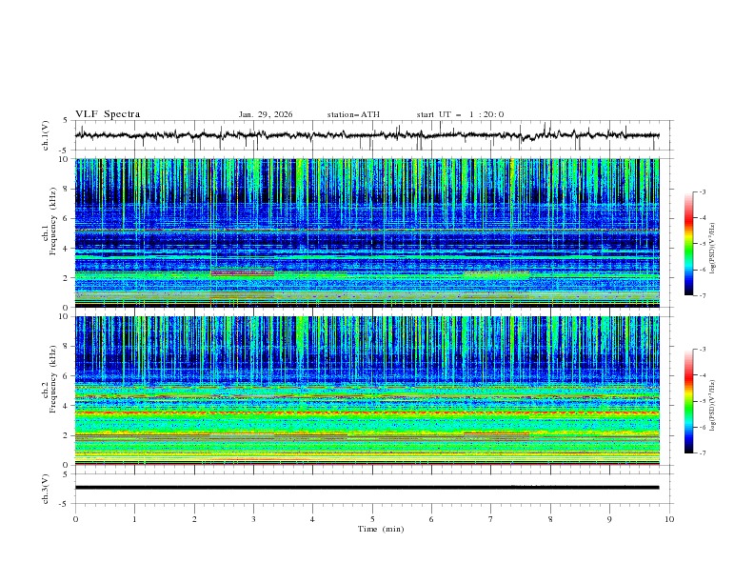The image size is (754, 583).
Task: Click the ch.2 color scale bar
Action: tap(688, 401)
